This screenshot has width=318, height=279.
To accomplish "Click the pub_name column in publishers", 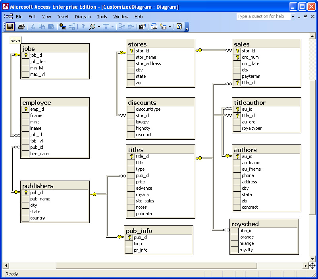I will (40, 199).
